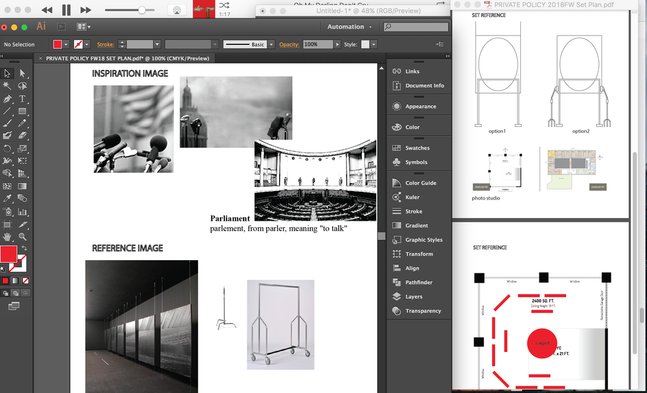Pick the Eyedropper tool
This screenshot has width=647, height=393.
(x=8, y=199)
